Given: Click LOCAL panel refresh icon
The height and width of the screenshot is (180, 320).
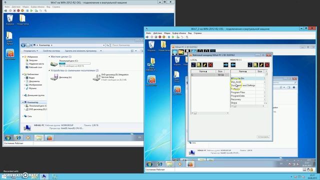Looking at the screenshot, I should click(193, 65).
